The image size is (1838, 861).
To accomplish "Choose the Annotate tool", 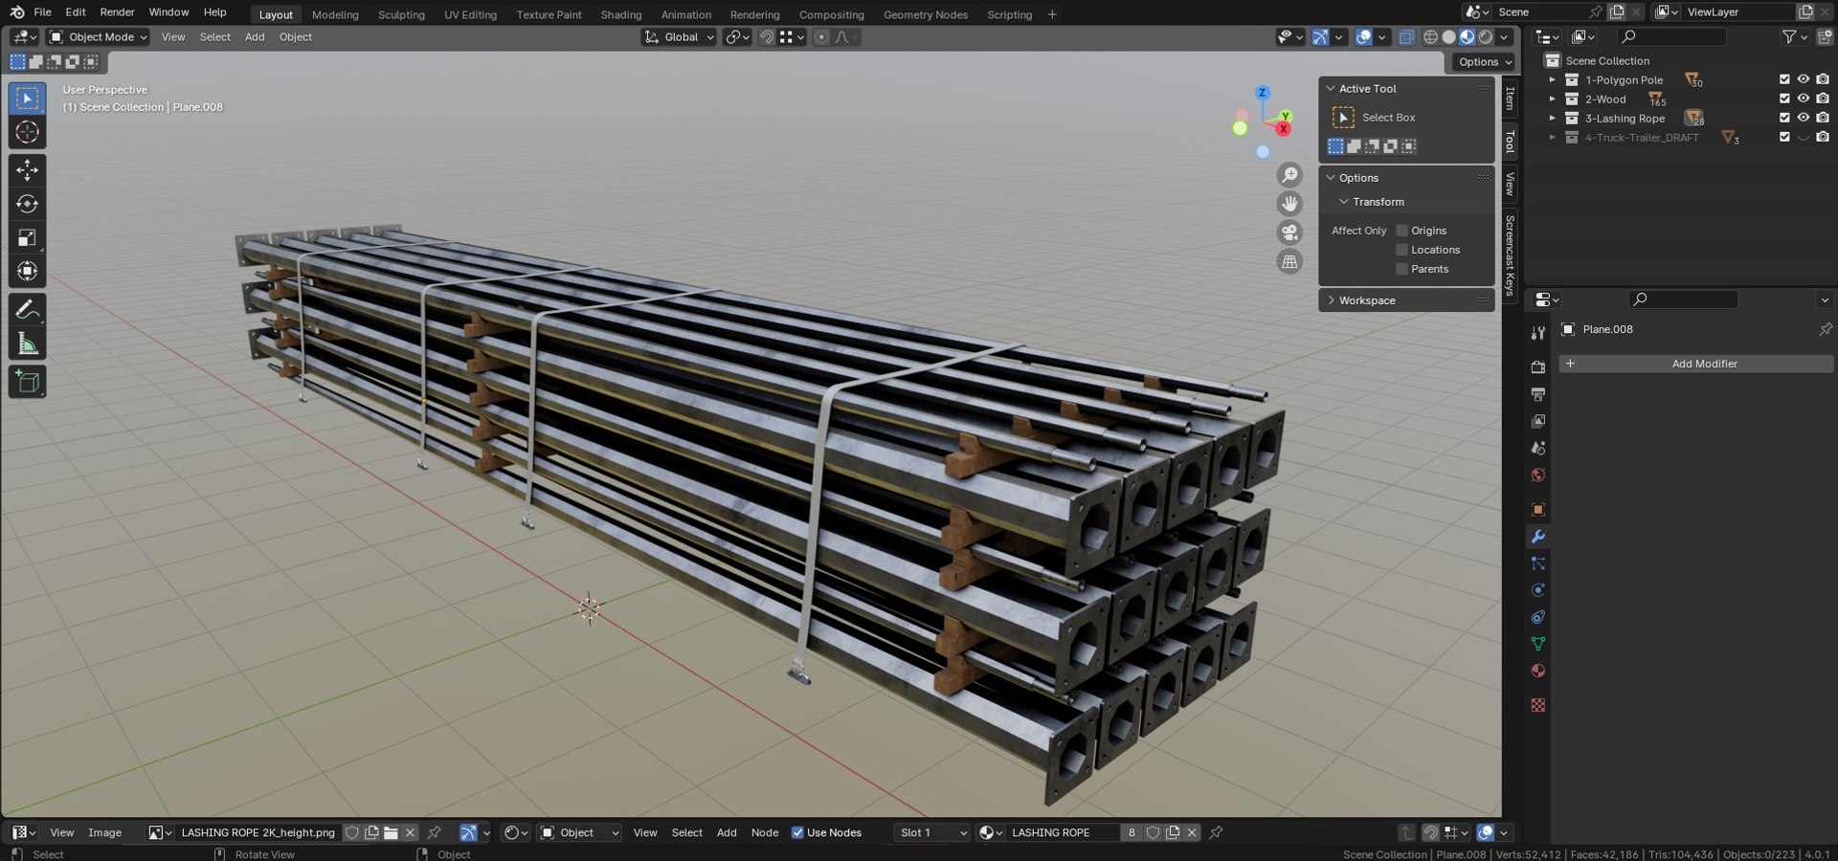I will [x=27, y=310].
